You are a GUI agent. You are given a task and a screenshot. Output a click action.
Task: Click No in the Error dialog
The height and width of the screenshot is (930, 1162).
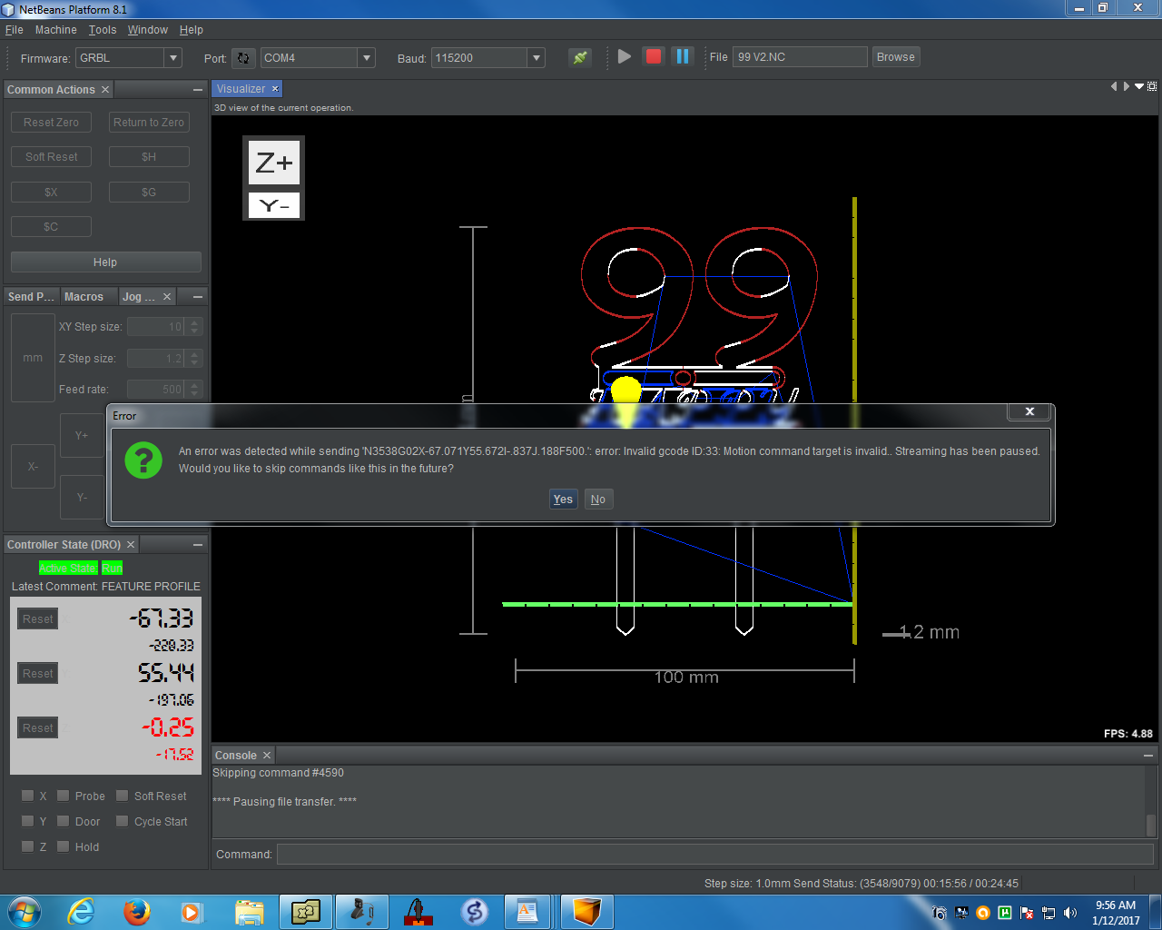(x=598, y=500)
